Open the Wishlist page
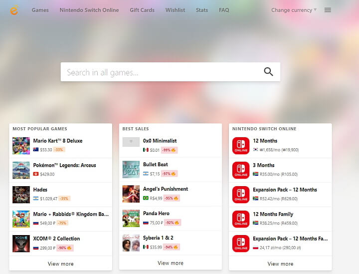The image size is (359, 274). coord(175,10)
